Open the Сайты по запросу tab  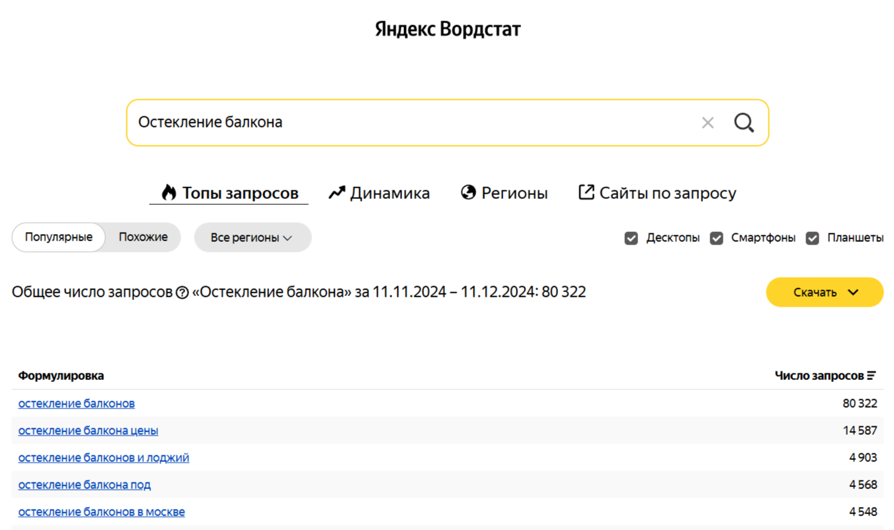click(x=657, y=193)
